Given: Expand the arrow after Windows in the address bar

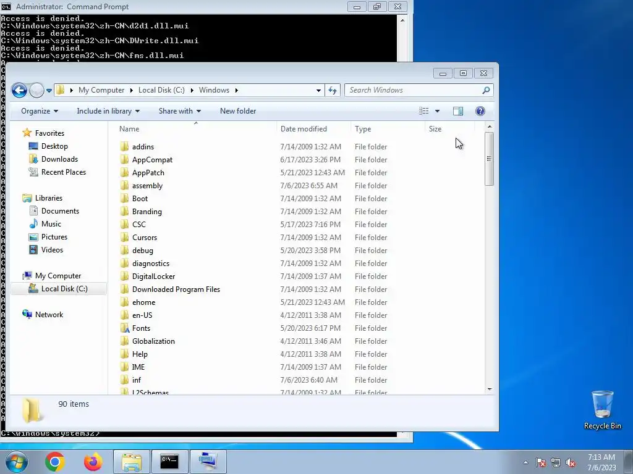Looking at the screenshot, I should [237, 90].
